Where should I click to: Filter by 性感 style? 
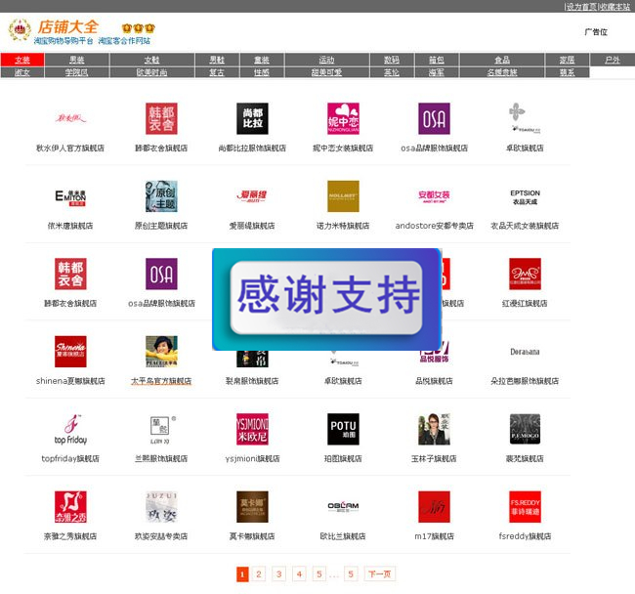pyautogui.click(x=262, y=72)
